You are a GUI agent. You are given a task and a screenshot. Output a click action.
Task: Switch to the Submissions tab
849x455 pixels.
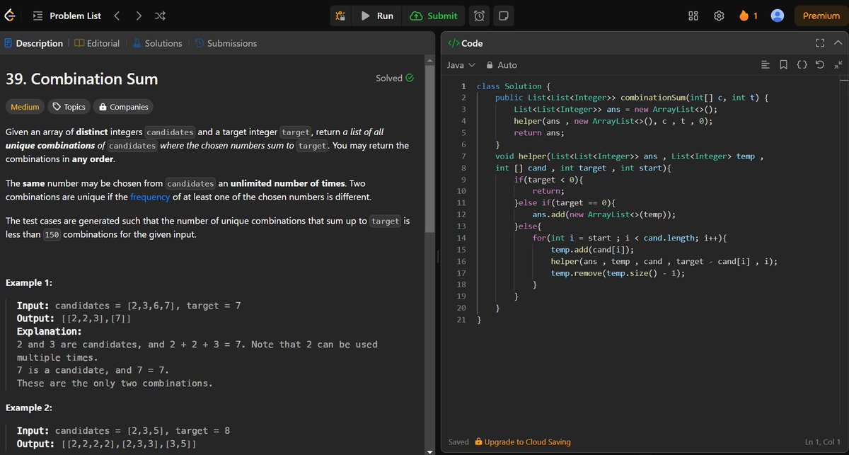pos(226,43)
